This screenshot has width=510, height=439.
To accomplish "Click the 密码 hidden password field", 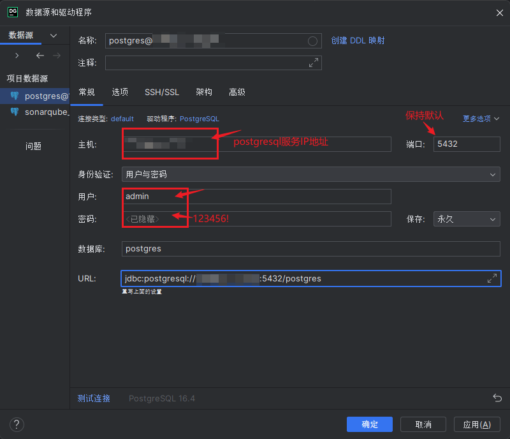I will (x=256, y=219).
